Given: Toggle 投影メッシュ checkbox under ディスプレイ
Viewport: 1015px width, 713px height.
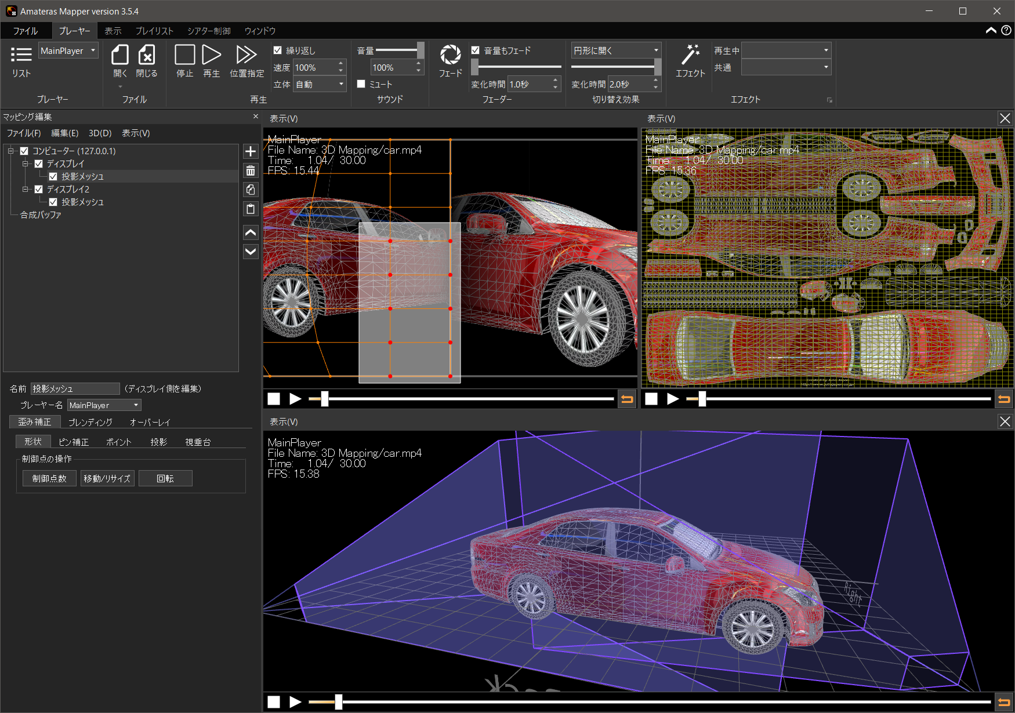Looking at the screenshot, I should tap(53, 176).
